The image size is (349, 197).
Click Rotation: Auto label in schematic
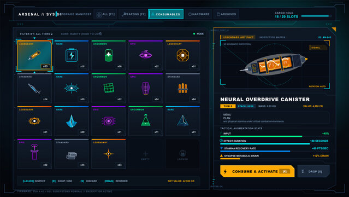(317, 86)
